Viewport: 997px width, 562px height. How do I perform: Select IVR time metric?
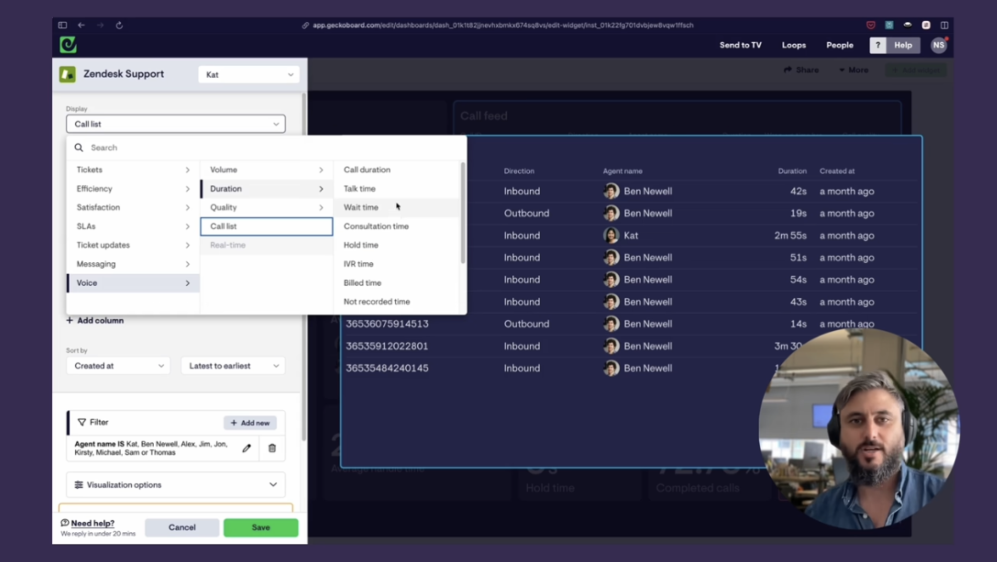(x=397, y=264)
